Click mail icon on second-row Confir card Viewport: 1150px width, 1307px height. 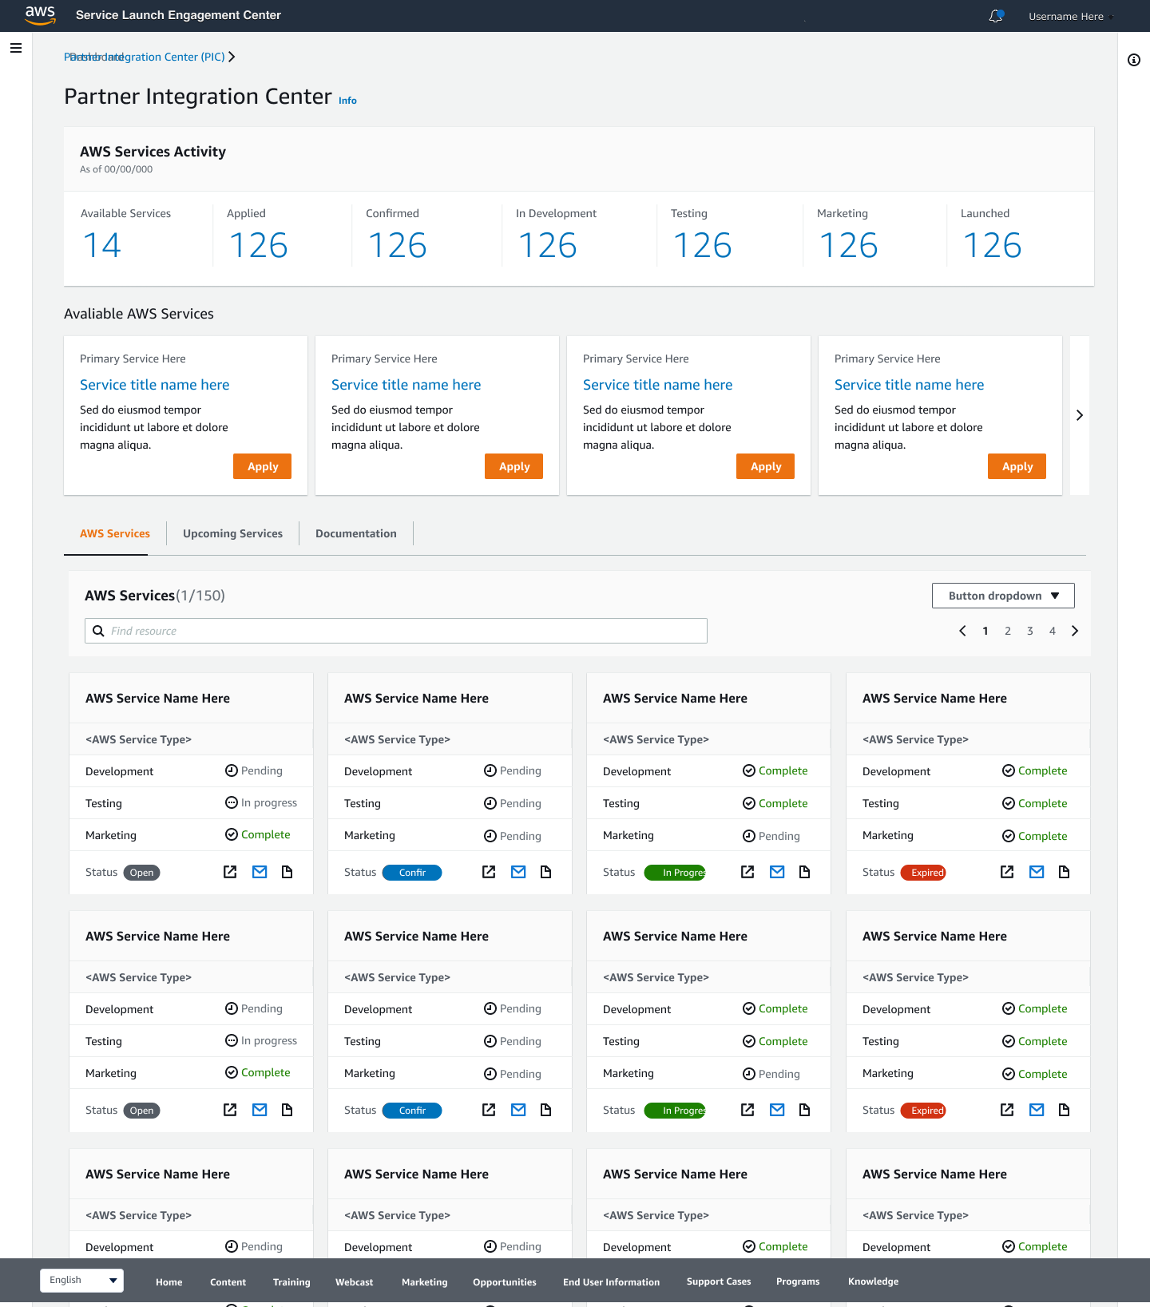[x=518, y=1110]
